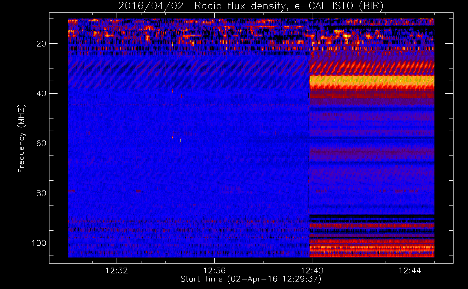Click the 80 frequency tick label
This screenshot has width=468, height=289.
(41, 193)
